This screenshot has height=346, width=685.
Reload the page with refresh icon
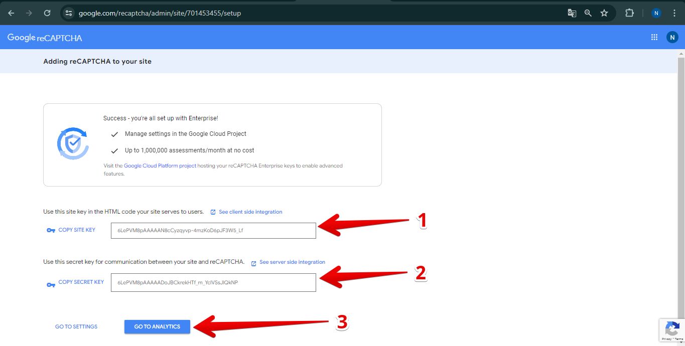click(47, 13)
